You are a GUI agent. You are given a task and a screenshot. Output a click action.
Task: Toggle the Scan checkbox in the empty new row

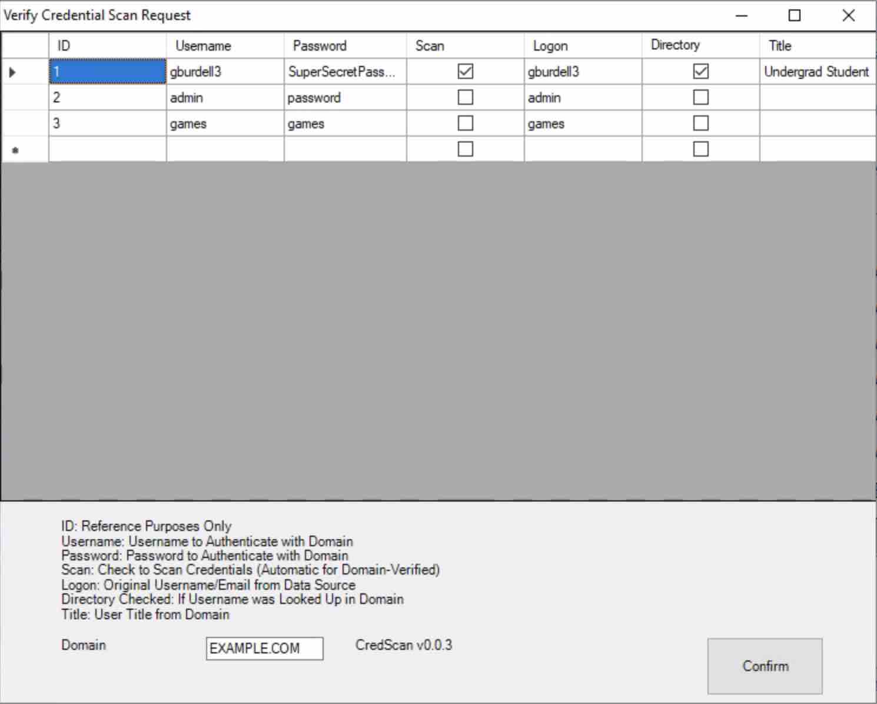pos(464,149)
